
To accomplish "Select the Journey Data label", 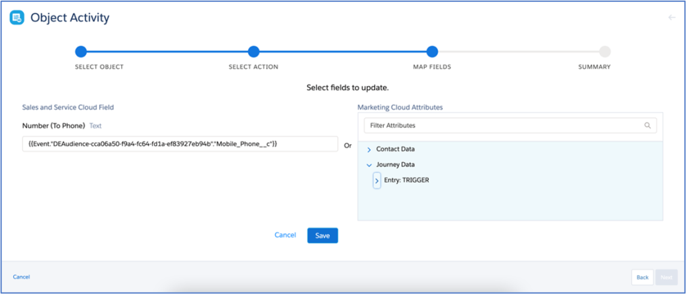I will [395, 165].
